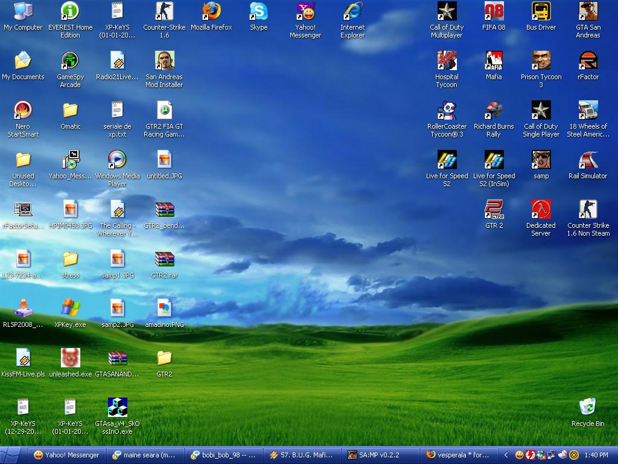Open the 57. B.U.G. Mafi taskbar item
Viewport: 618px width, 464px height.
(302, 455)
